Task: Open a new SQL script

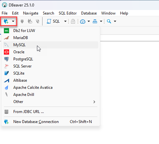Action: pos(53,21)
